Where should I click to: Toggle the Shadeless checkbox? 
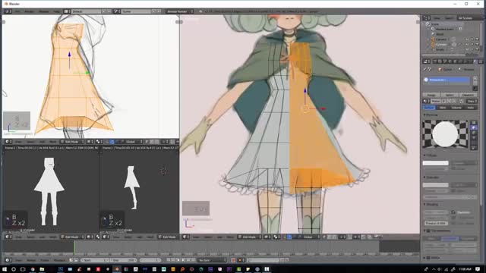(x=453, y=212)
